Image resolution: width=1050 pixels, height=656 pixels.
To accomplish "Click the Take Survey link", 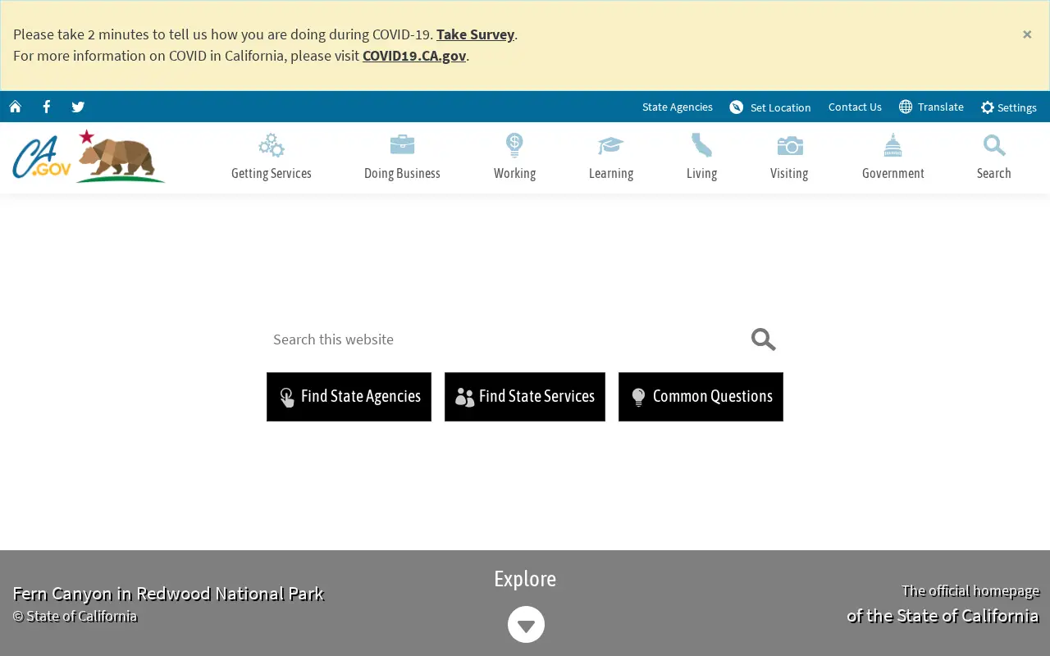I will [x=475, y=34].
